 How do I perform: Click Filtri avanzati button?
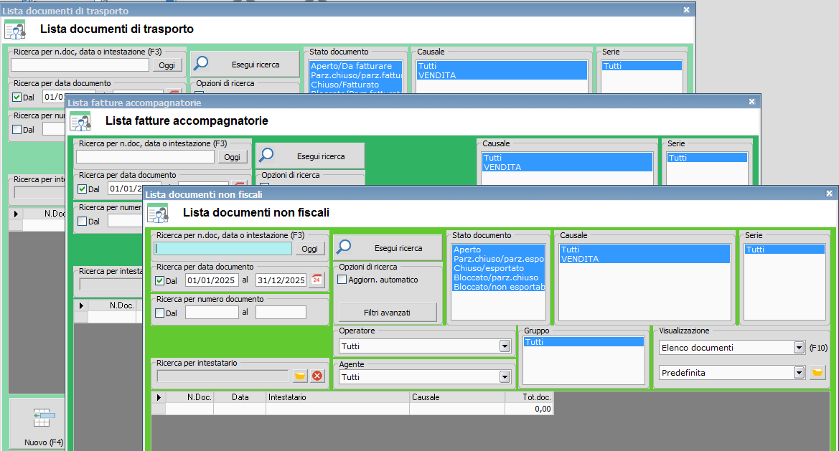388,313
